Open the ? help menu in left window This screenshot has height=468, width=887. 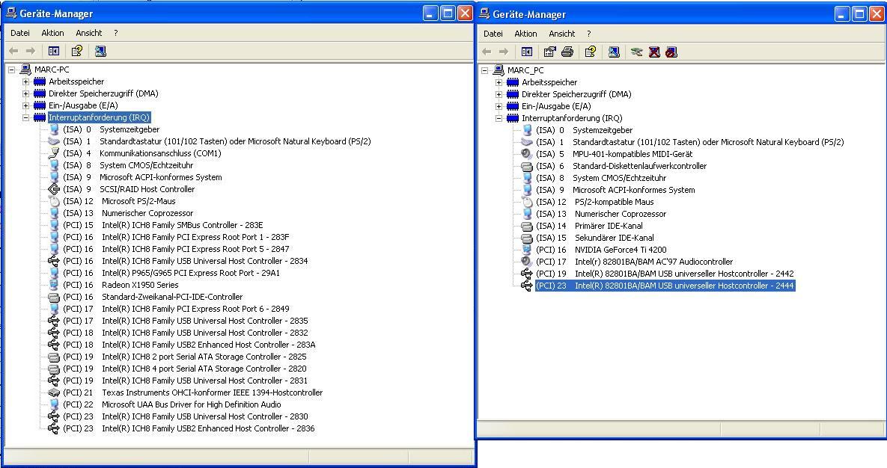116,33
